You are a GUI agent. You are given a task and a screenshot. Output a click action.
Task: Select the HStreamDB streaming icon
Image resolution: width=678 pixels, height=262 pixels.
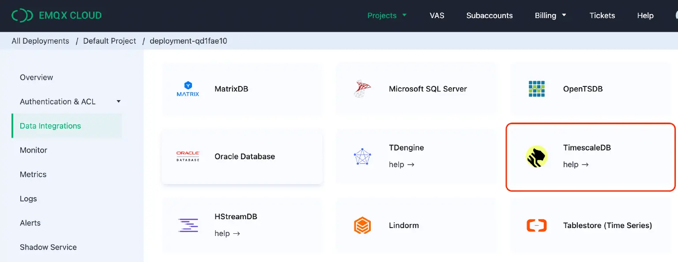coord(188,225)
